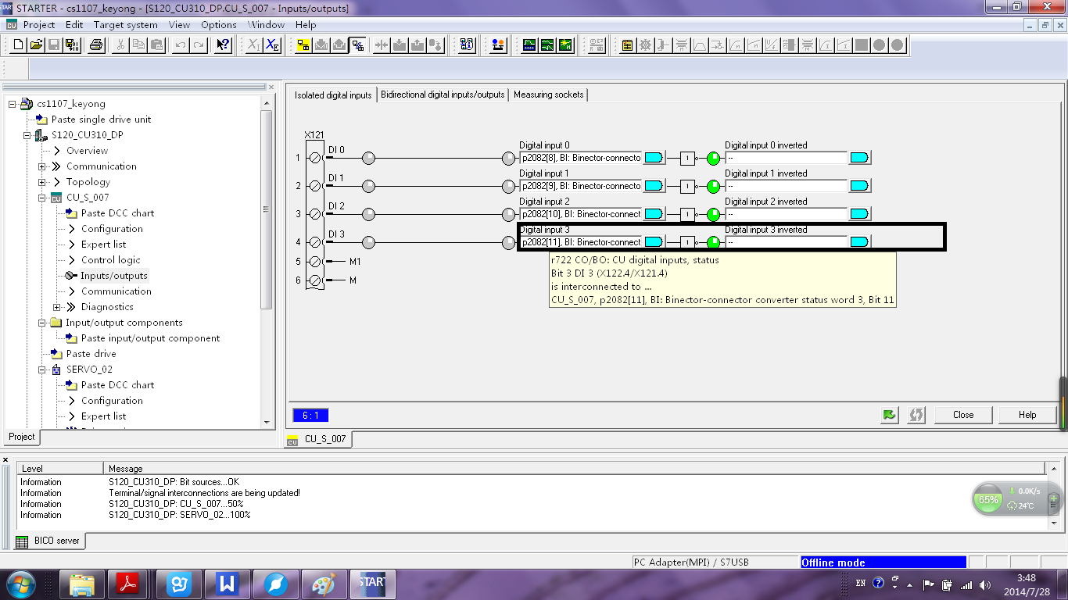
Task: Click the context help arrow icon
Action: tap(223, 45)
